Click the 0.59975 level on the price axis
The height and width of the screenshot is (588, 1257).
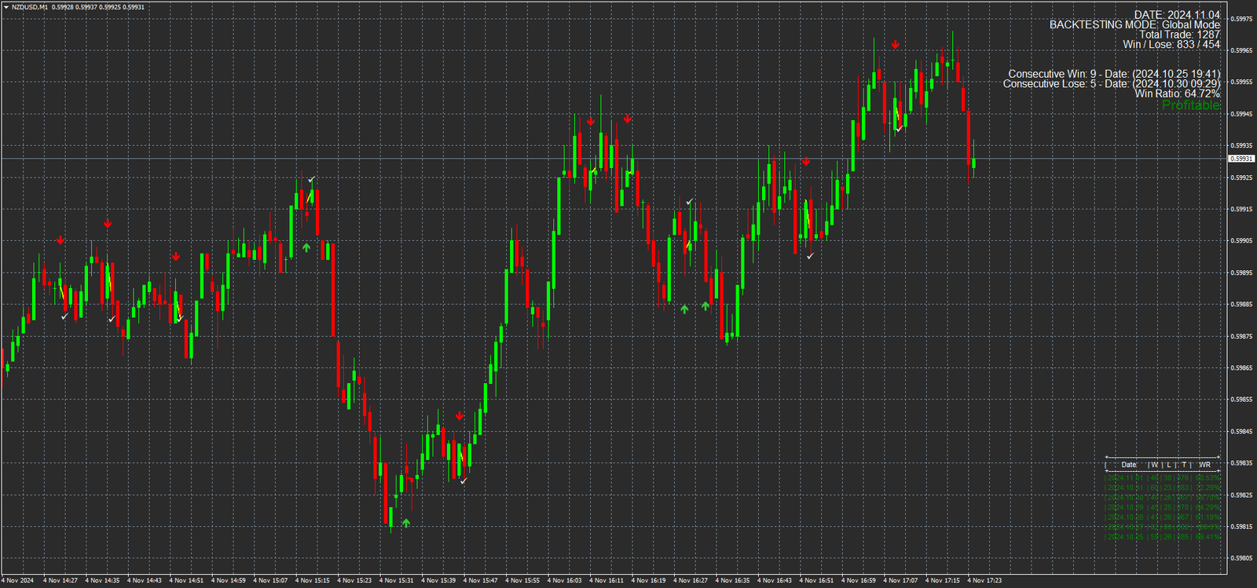[x=1241, y=19]
